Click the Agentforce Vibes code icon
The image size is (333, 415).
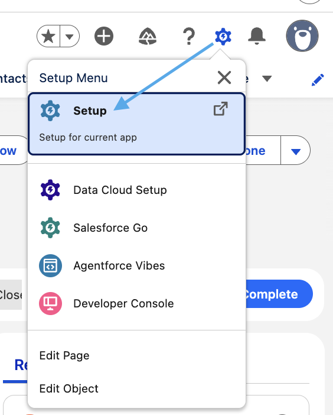click(x=50, y=265)
